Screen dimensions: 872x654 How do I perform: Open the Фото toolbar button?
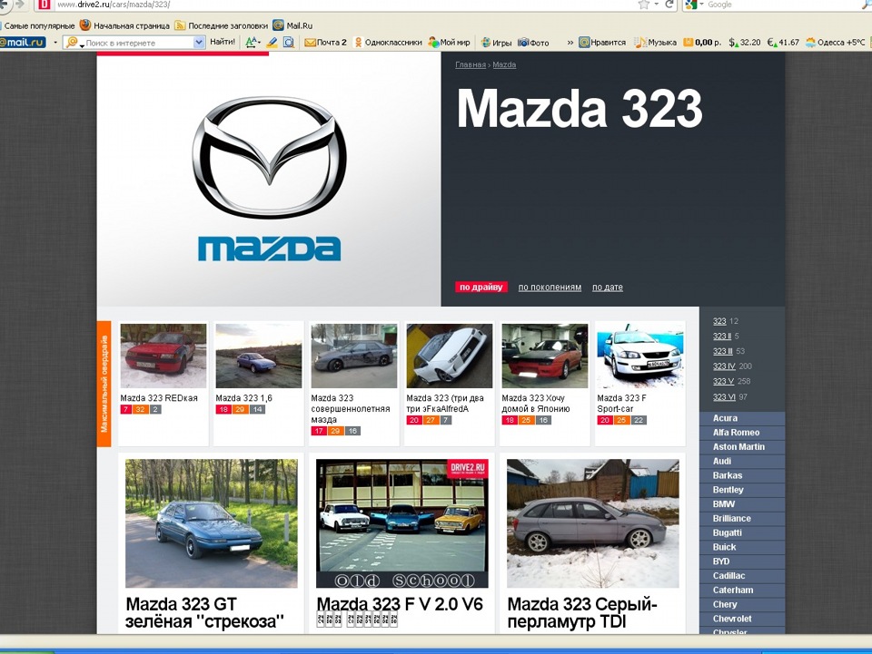click(x=533, y=43)
